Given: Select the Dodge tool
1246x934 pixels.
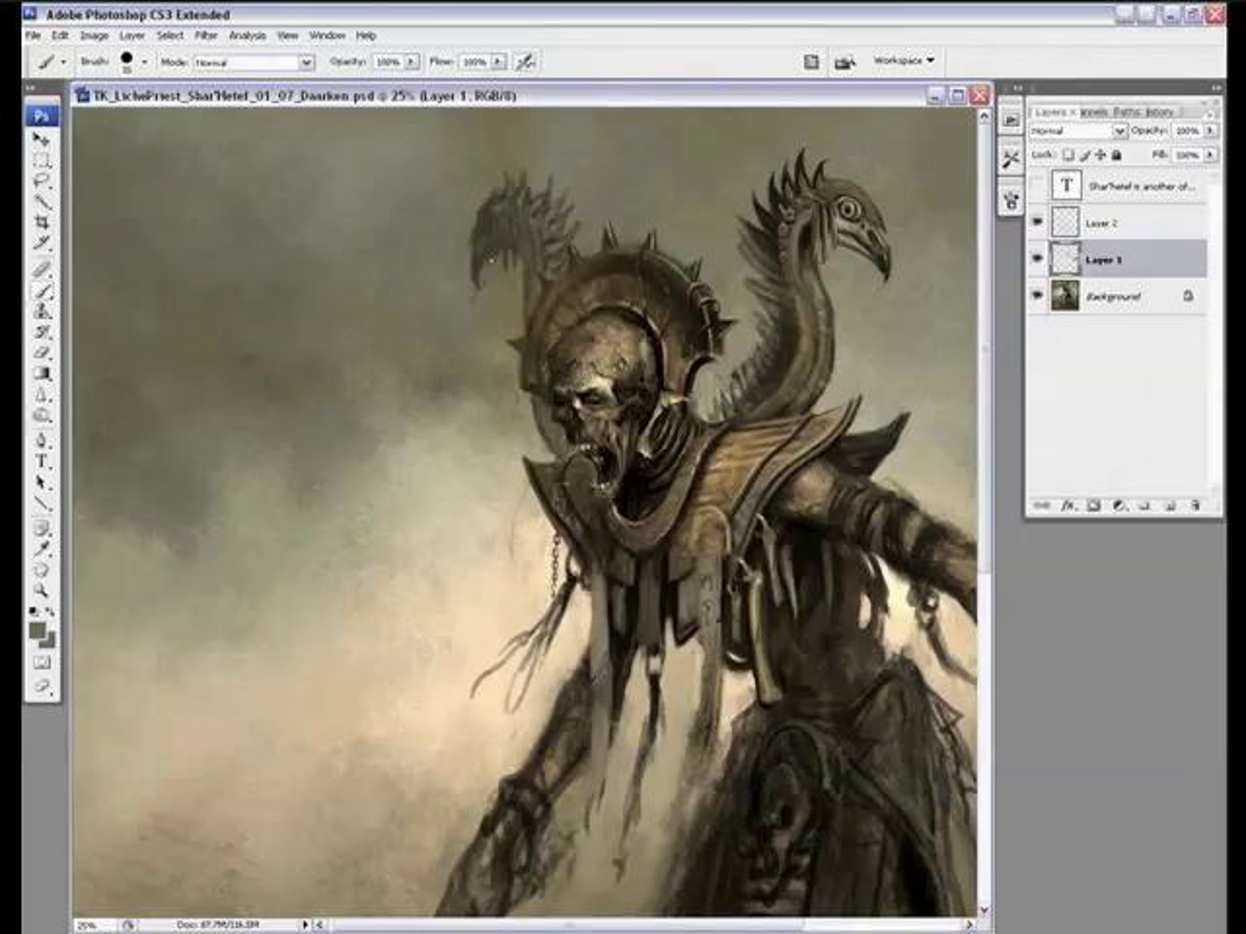Looking at the screenshot, I should point(41,416).
